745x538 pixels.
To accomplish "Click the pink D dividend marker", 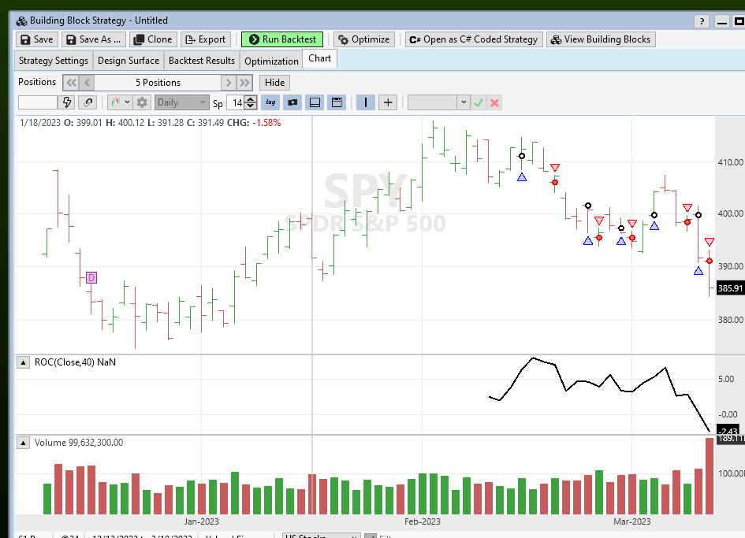I will (91, 278).
